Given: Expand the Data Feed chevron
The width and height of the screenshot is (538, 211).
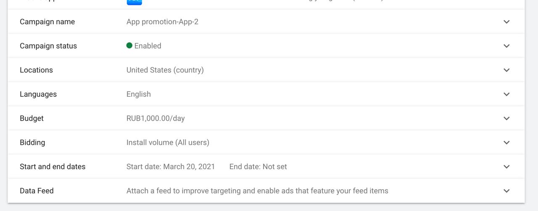Looking at the screenshot, I should click(x=506, y=191).
